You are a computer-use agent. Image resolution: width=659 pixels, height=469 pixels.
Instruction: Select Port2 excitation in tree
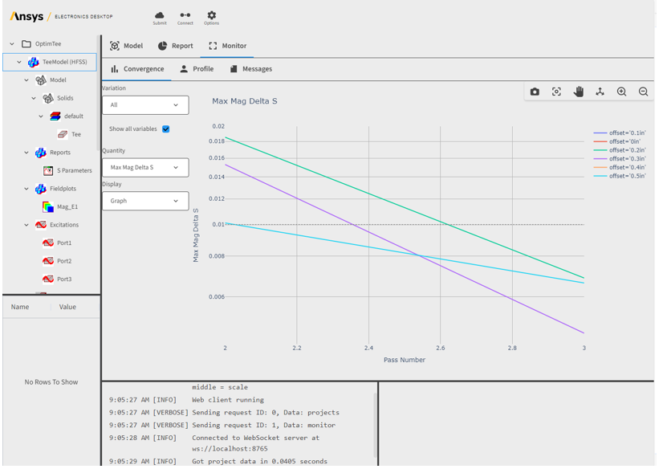point(63,261)
